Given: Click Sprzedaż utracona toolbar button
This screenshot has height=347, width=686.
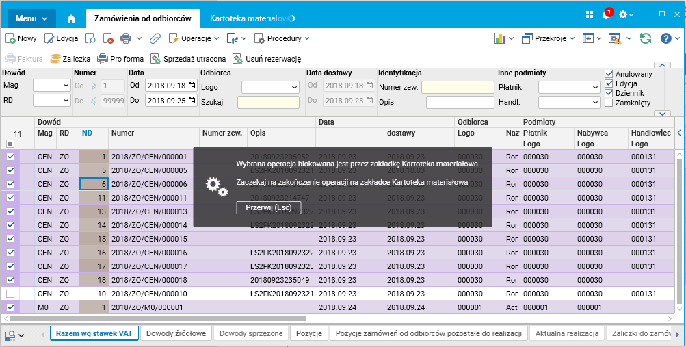Looking at the screenshot, I should pyautogui.click(x=189, y=59).
